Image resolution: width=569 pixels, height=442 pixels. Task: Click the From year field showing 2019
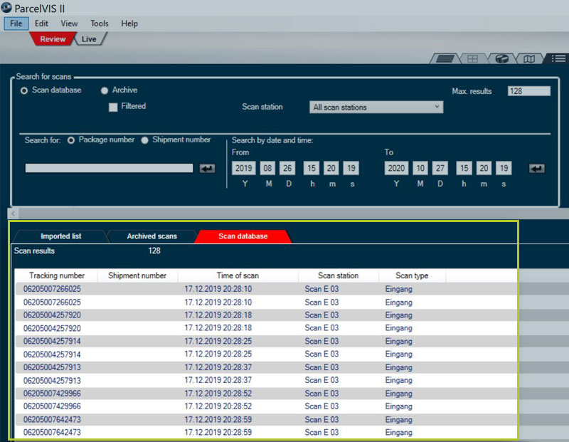pyautogui.click(x=244, y=169)
